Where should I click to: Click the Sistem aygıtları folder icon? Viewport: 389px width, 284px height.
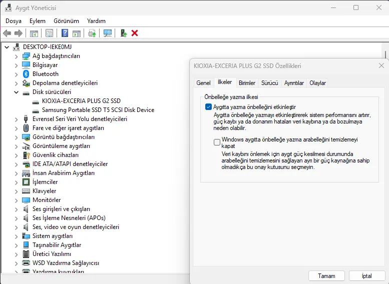coord(26,236)
